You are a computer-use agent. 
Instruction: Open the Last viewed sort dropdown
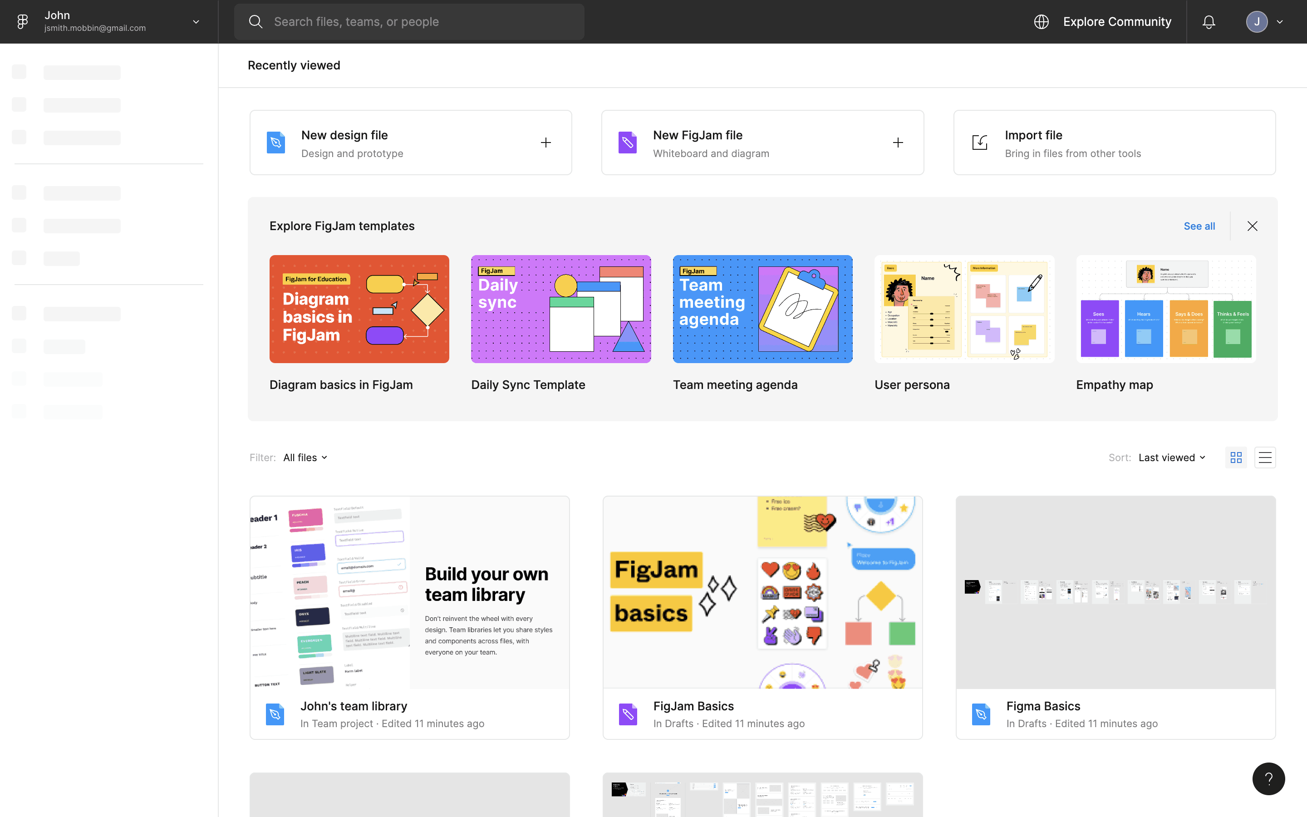tap(1171, 458)
